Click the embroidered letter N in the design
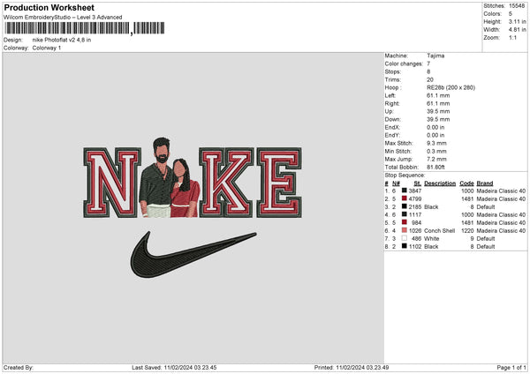Viewport: 530px width, 374px height. coord(112,183)
